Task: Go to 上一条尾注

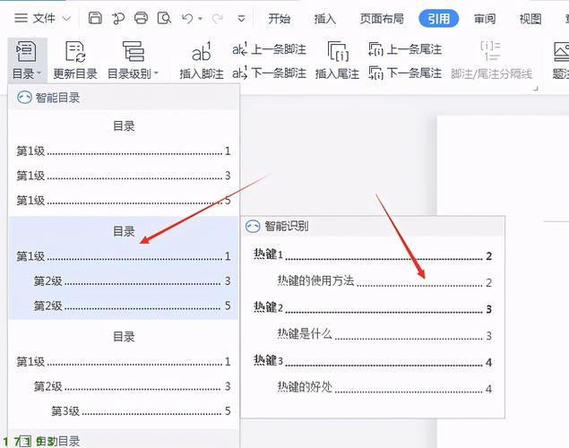Action: click(x=405, y=49)
